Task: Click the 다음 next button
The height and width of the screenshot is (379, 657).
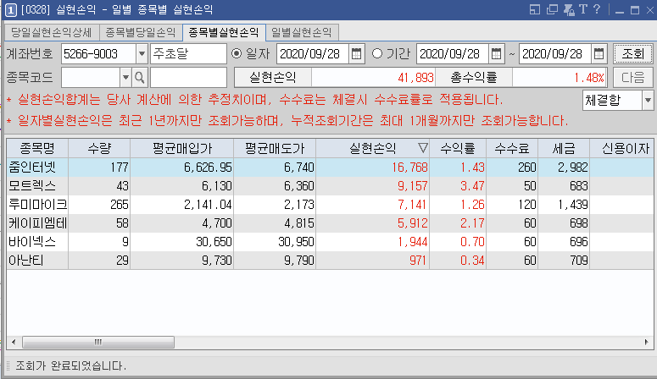Action: 632,77
